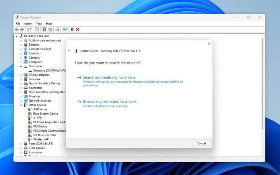
Task: Click the monitor scan for hardware changes icon
Action: pyautogui.click(x=65, y=29)
